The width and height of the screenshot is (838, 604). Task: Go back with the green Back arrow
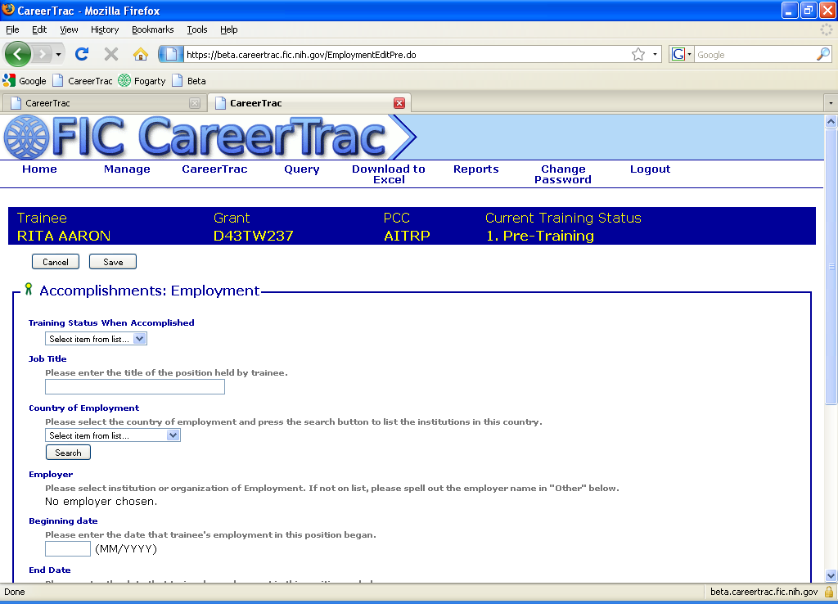(18, 54)
